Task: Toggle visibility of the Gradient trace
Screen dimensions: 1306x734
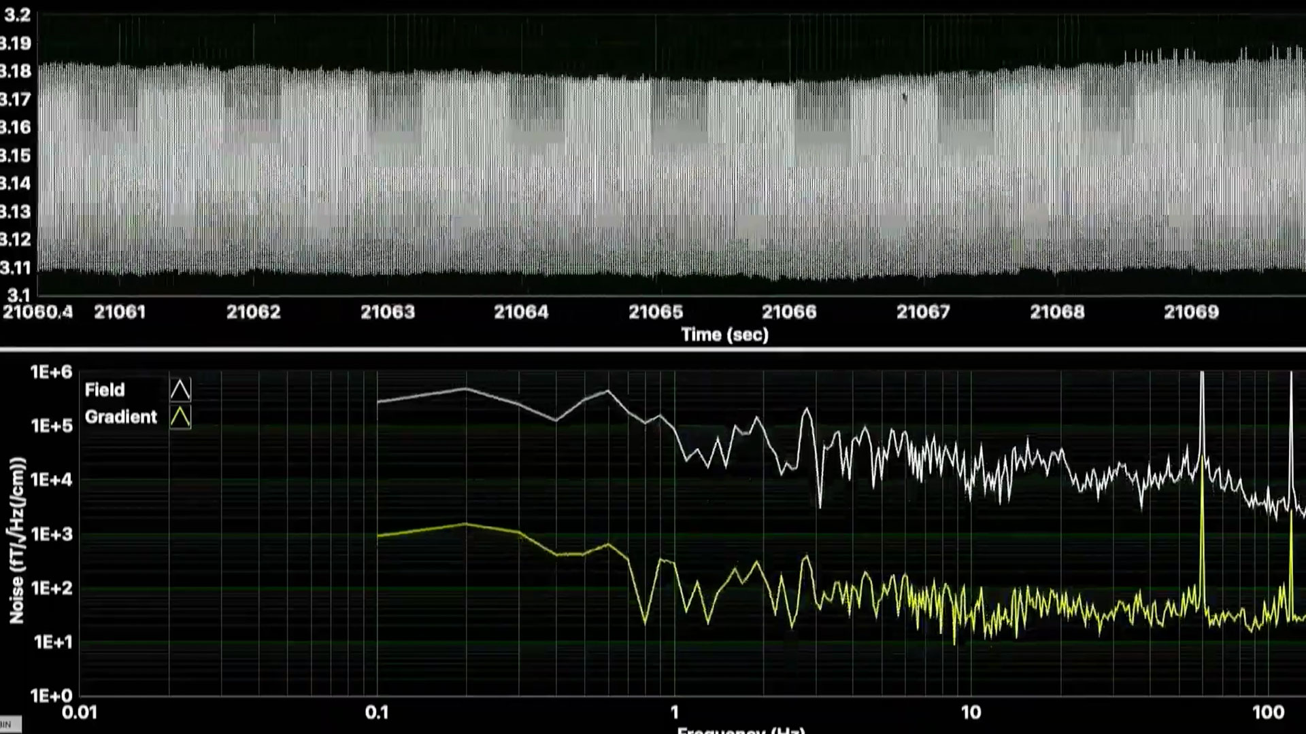Action: [x=121, y=417]
